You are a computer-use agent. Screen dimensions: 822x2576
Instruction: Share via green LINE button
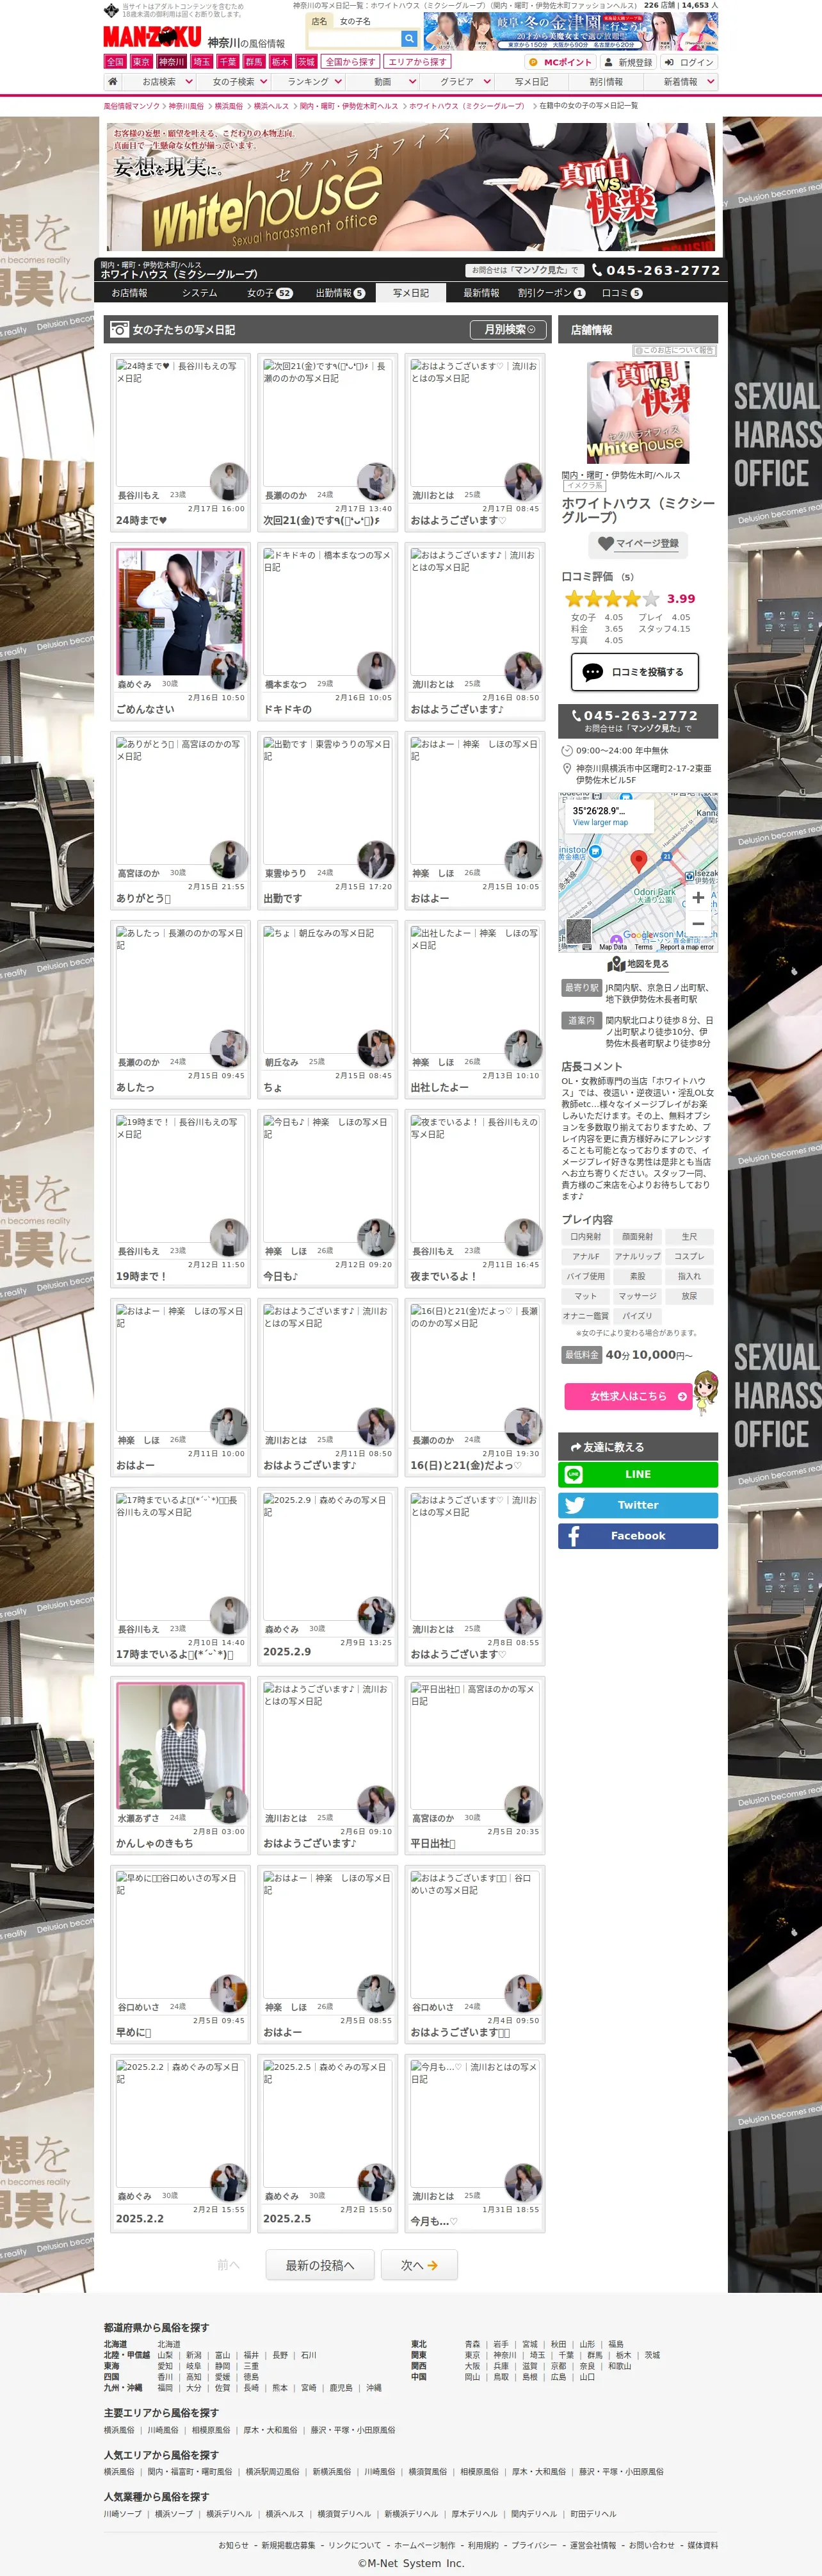[x=637, y=1474]
